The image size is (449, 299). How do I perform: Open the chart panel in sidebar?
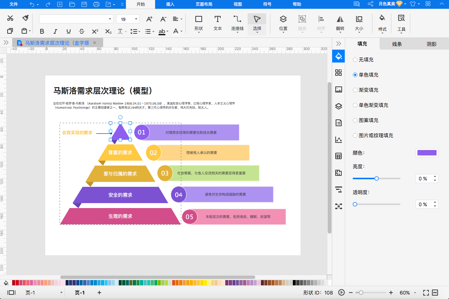339,139
